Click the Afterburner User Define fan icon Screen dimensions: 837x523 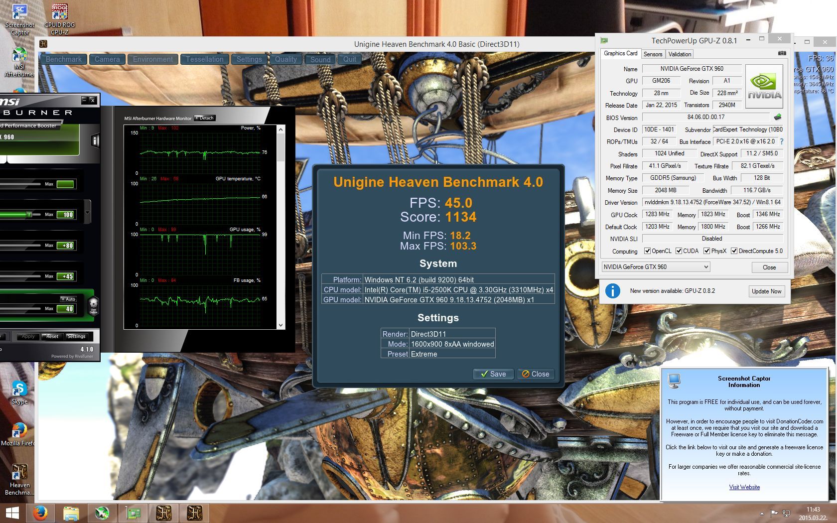pyautogui.click(x=93, y=305)
